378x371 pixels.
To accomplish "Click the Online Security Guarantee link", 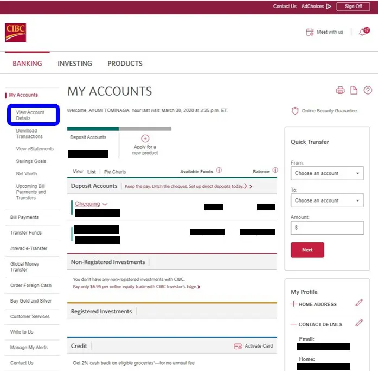I will pyautogui.click(x=329, y=111).
